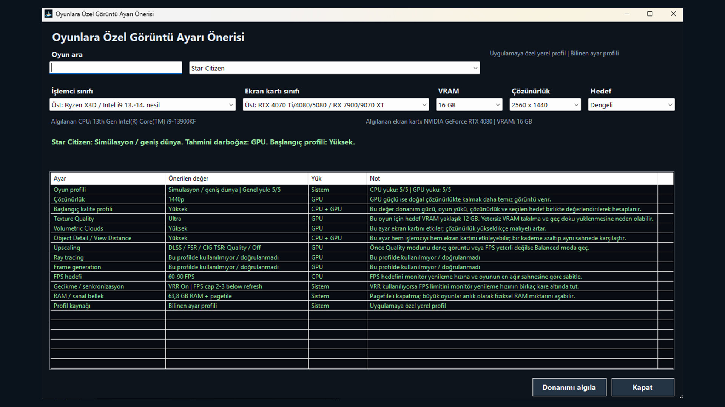Minimize the window
The width and height of the screenshot is (725, 407).
point(627,14)
